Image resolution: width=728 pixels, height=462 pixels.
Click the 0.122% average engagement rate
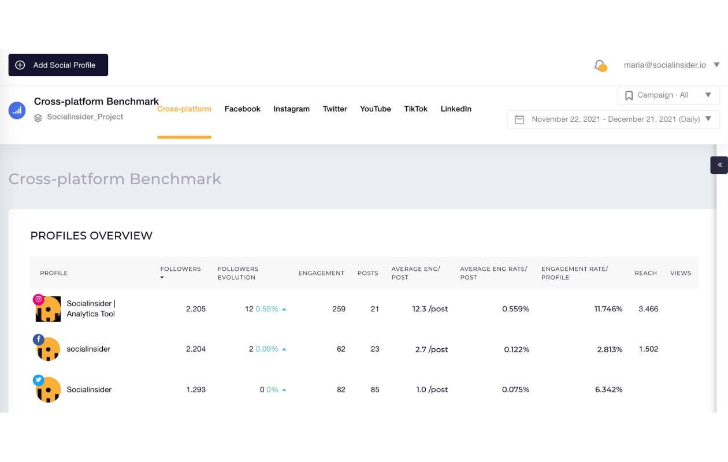[x=517, y=349]
